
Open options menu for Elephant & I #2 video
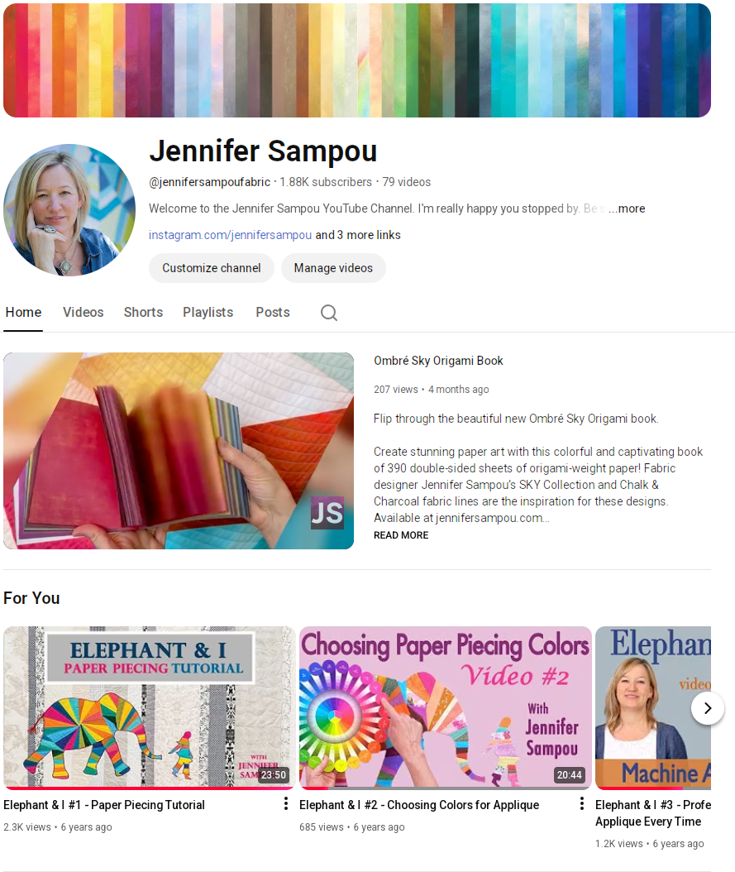tap(582, 803)
